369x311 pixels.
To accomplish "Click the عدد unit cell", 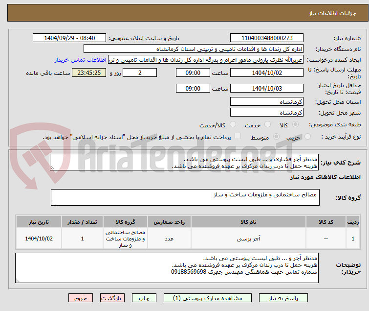I will pos(169,239).
